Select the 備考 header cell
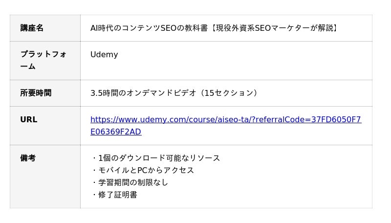Screen dimensions: 391x223 pos(45,177)
